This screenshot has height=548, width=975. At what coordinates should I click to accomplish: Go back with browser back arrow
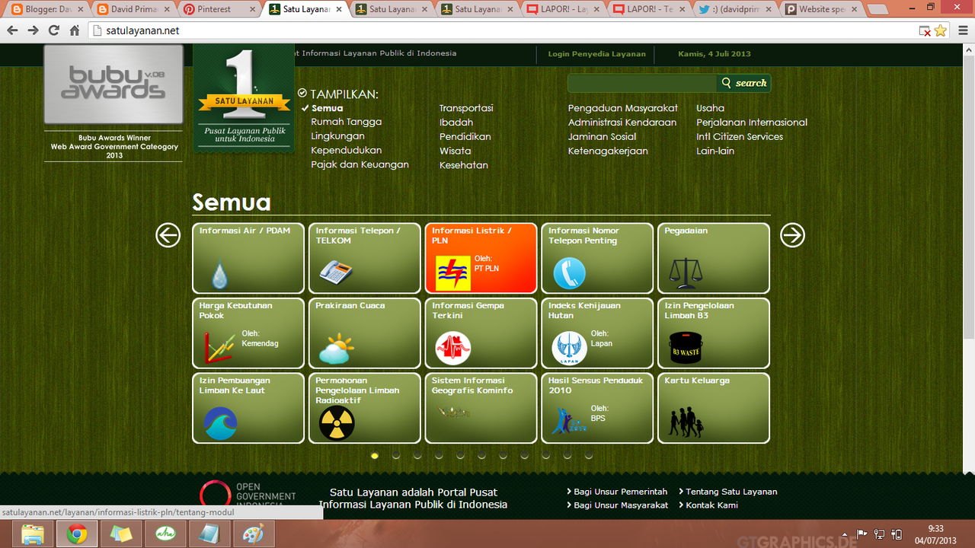click(x=12, y=30)
